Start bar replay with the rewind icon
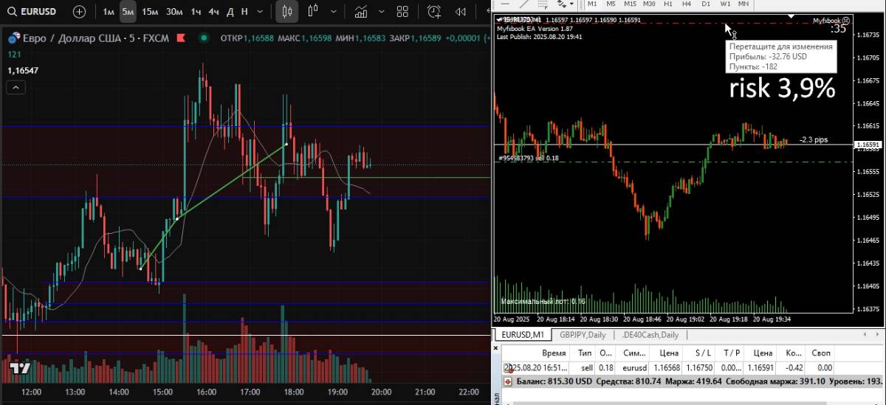The height and width of the screenshot is (405, 886). coord(461,12)
